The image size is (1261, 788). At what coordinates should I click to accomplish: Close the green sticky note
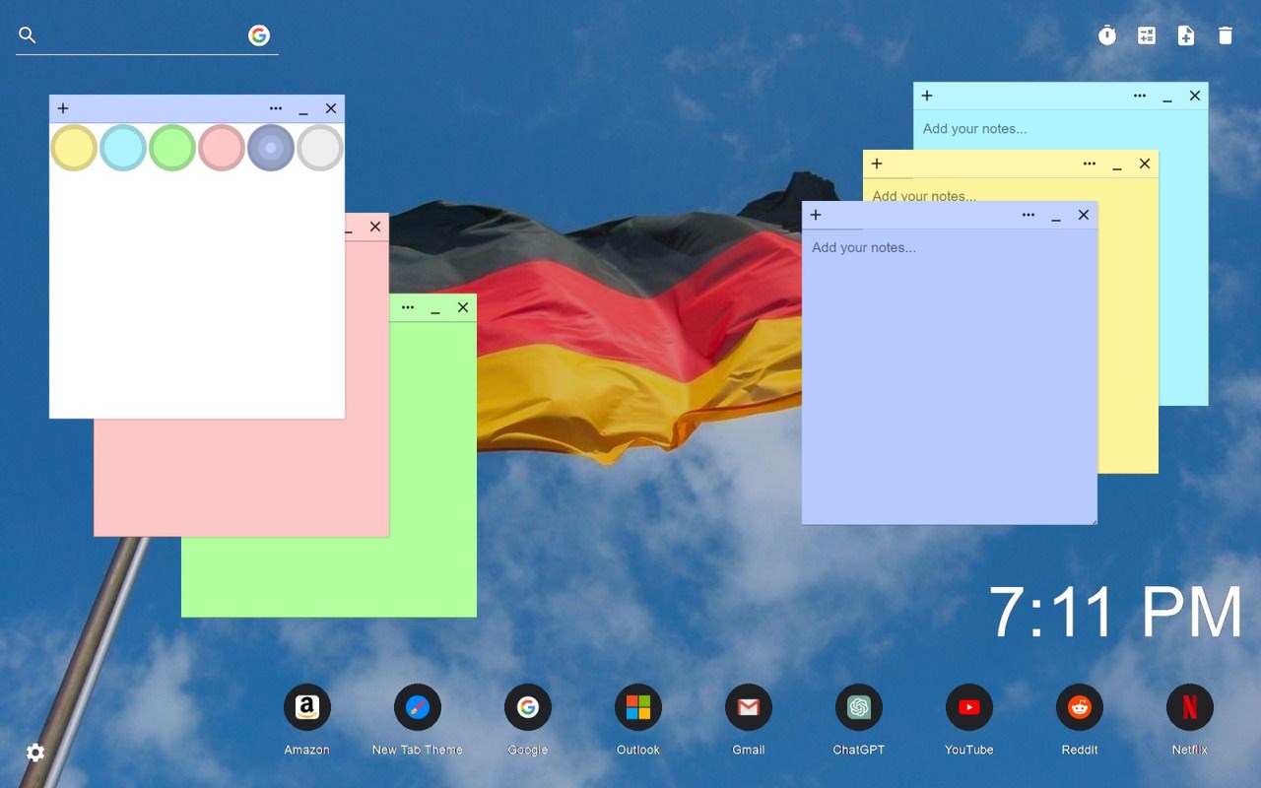pyautogui.click(x=463, y=307)
